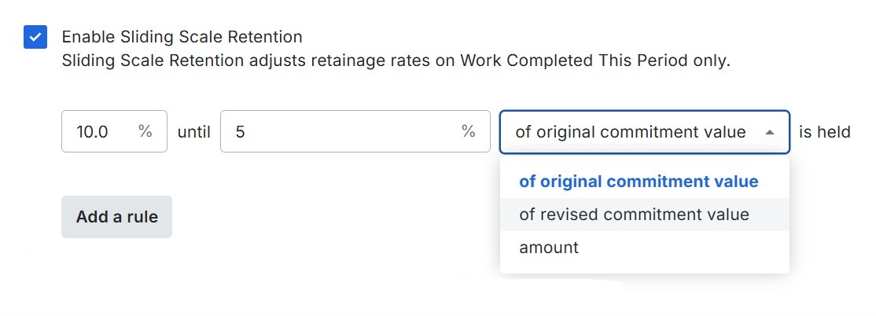This screenshot has height=316, width=876.
Task: Click the % symbol in the 10.0 field
Action: coord(145,131)
